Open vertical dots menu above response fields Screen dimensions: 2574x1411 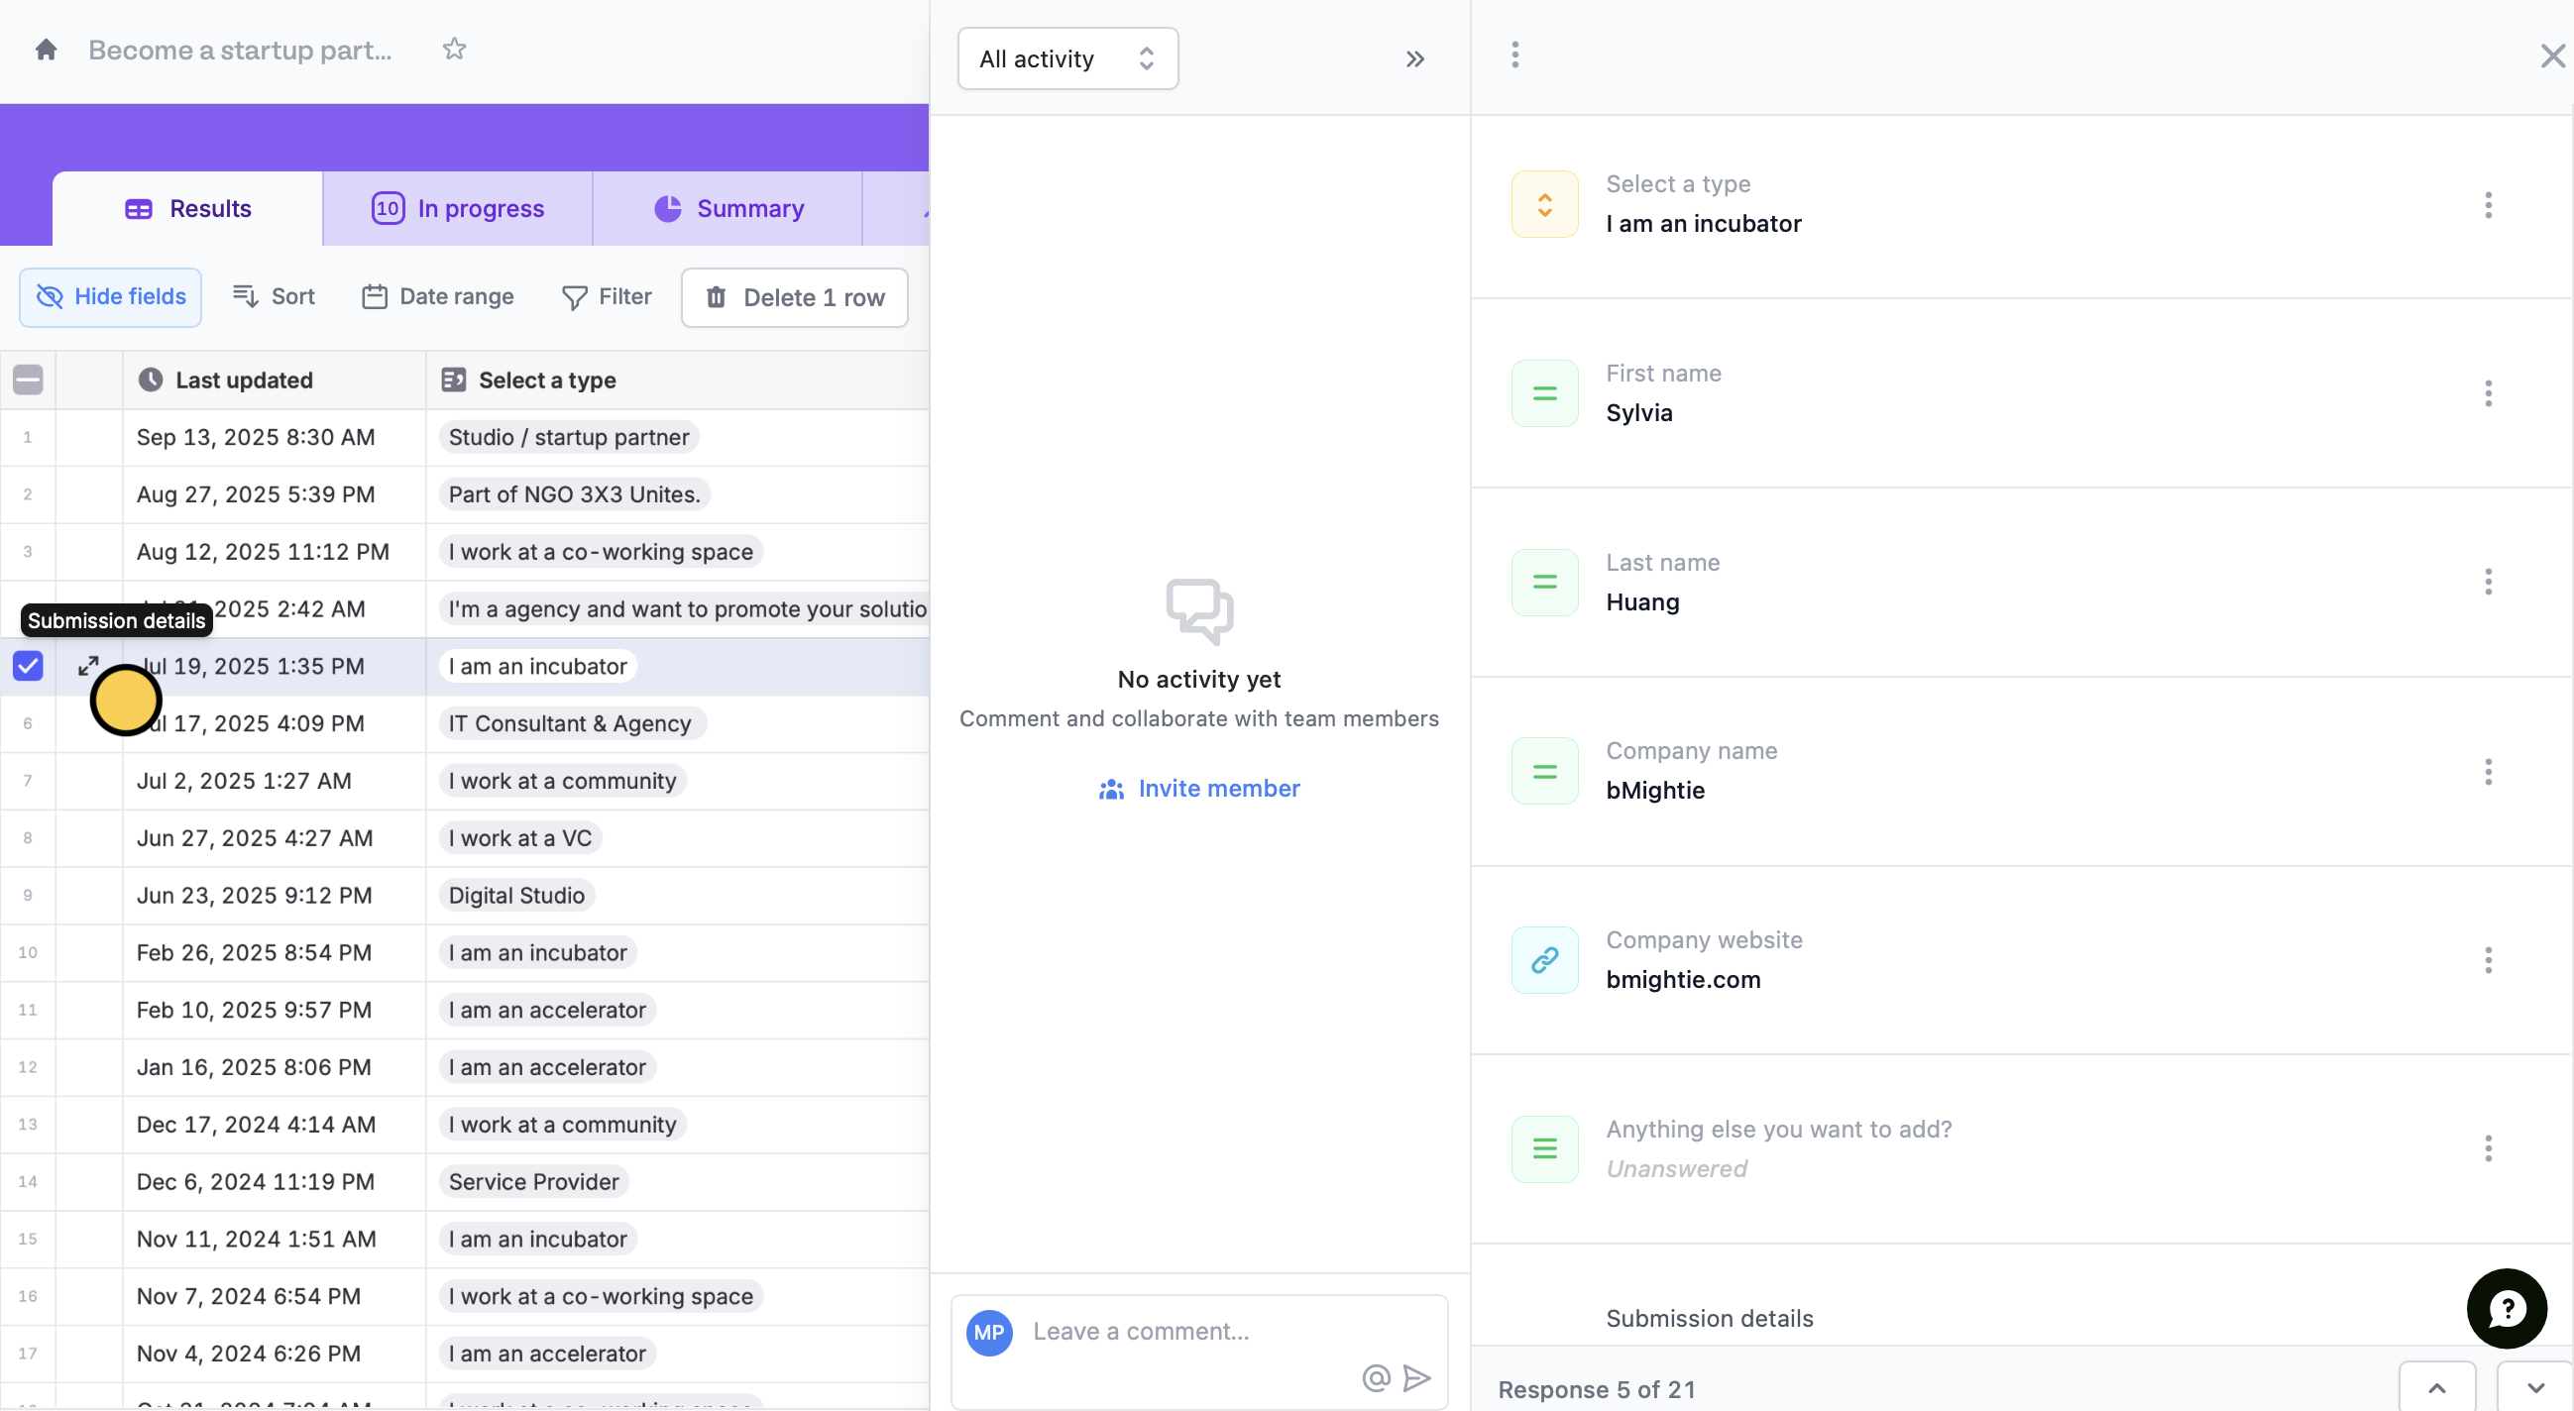point(1514,54)
